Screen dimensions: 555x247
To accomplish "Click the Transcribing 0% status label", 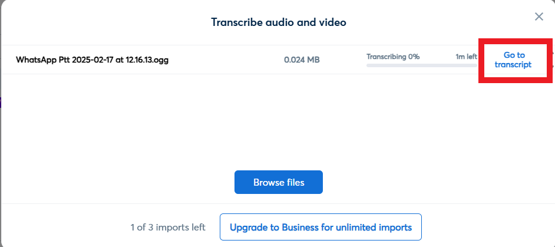I will click(393, 57).
